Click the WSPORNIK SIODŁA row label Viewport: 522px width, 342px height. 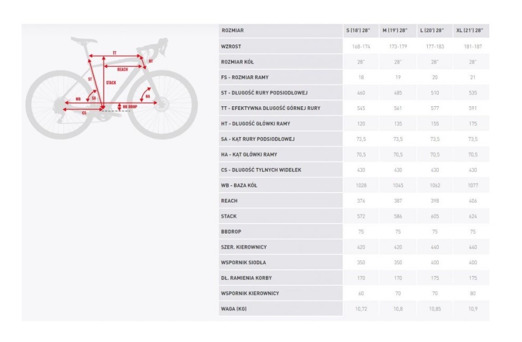point(243,263)
